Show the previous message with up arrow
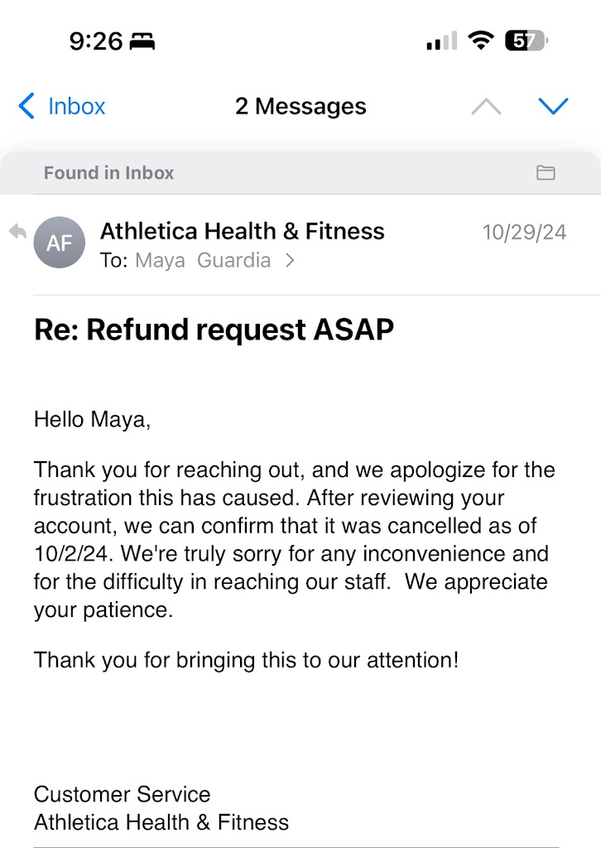The width and height of the screenshot is (601, 848). pyautogui.click(x=486, y=106)
